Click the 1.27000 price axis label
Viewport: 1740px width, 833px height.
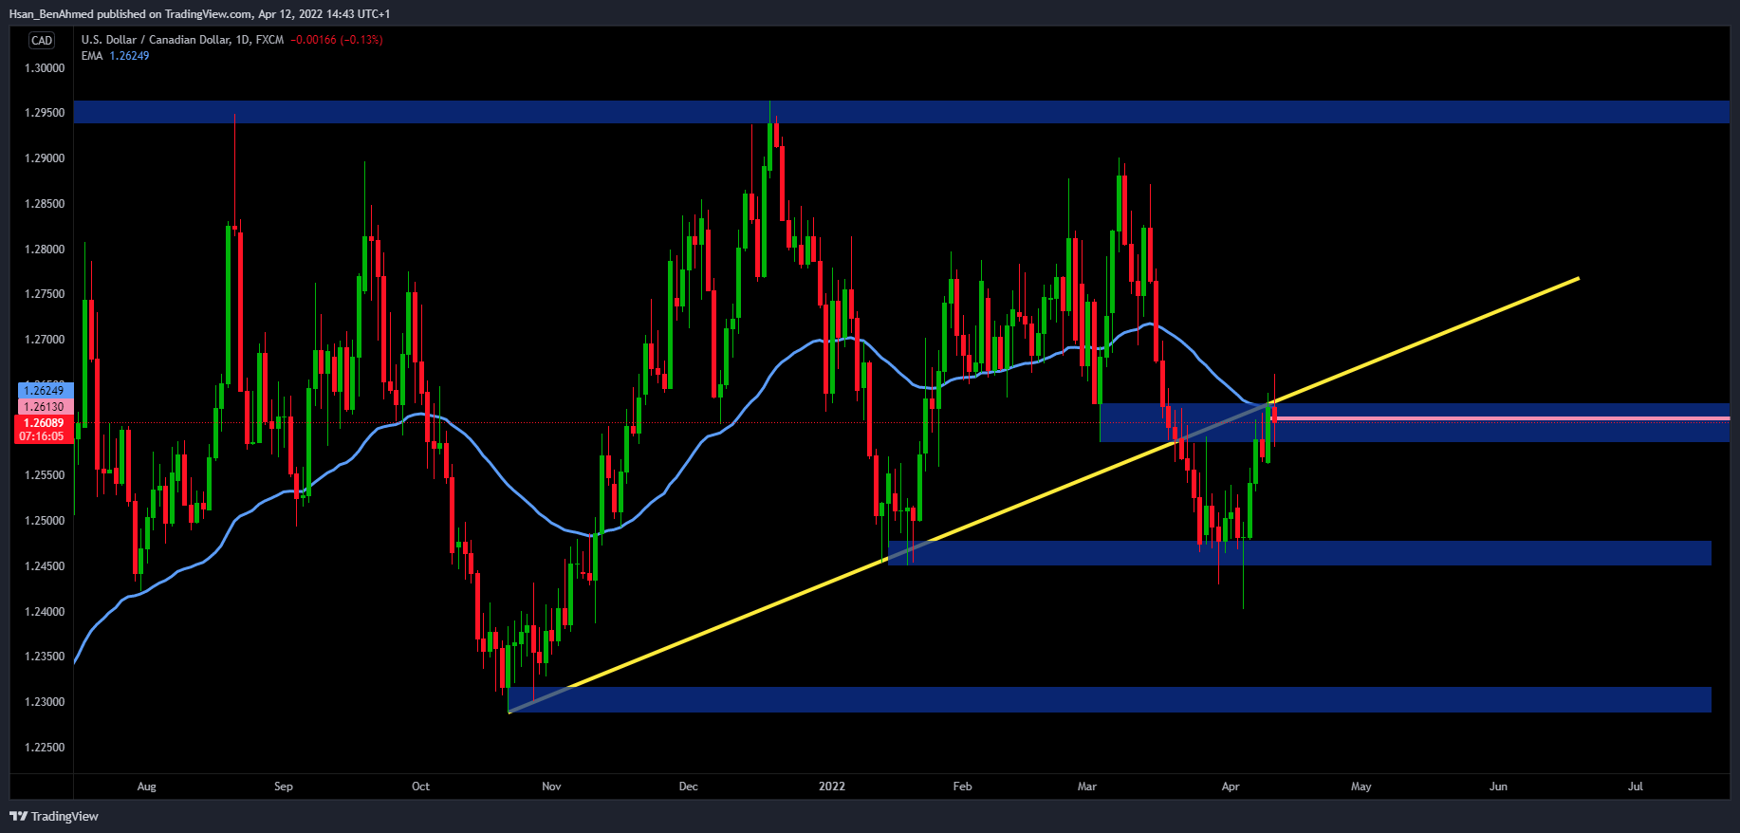(x=45, y=340)
